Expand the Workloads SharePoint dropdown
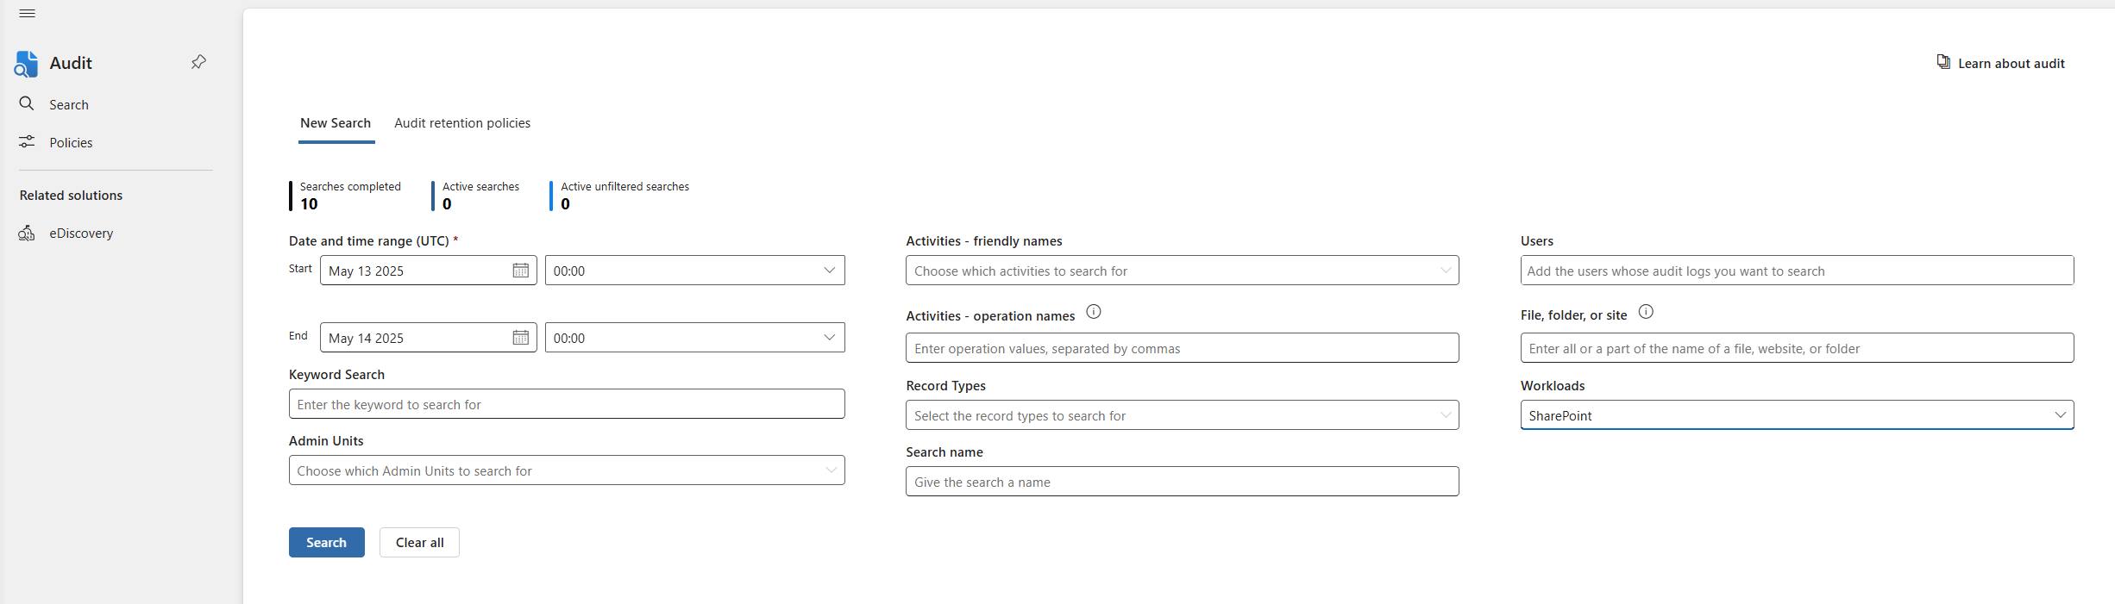The image size is (2115, 604). [x=1797, y=415]
